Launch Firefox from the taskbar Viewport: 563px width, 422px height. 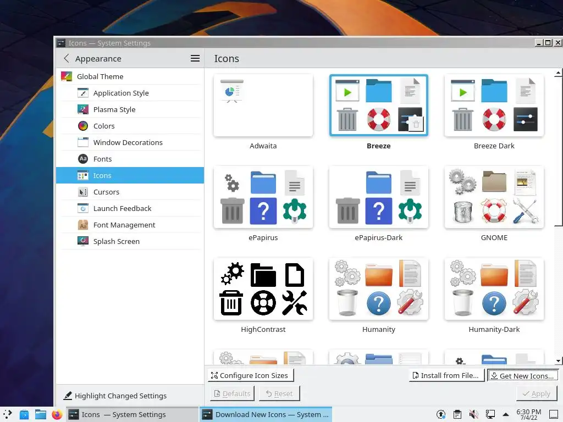pos(57,414)
